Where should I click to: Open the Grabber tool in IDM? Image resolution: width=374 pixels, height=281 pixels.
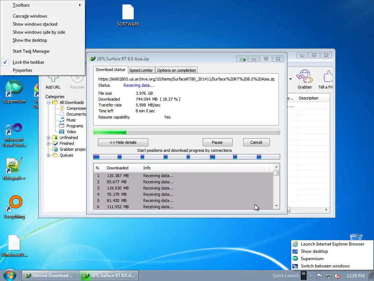coord(305,79)
